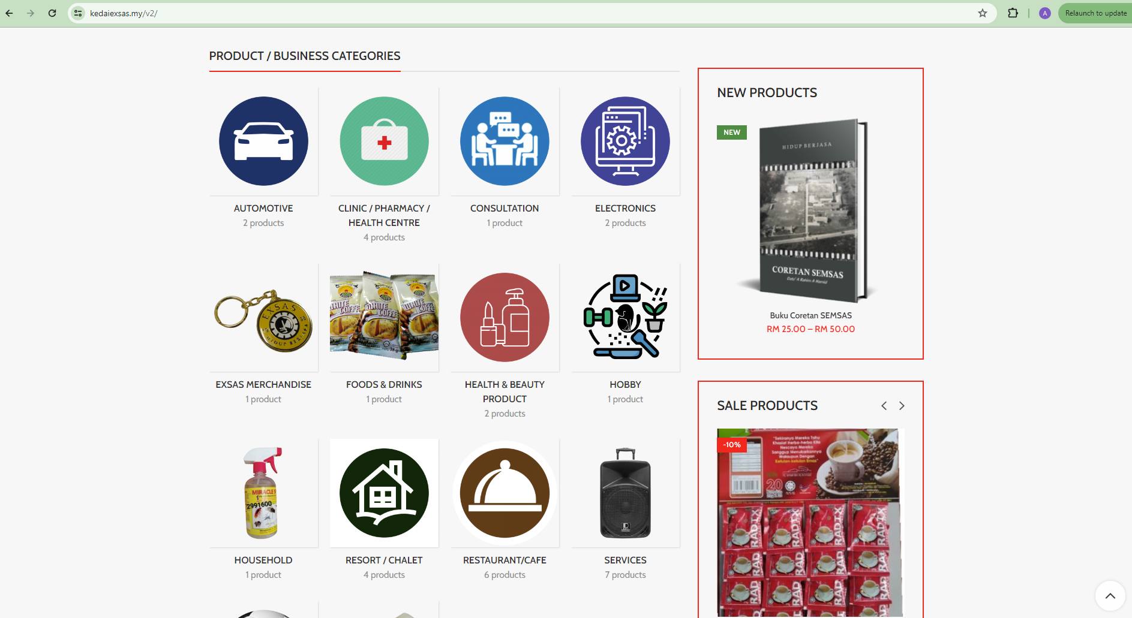Click the HEALTH & BEAUTY PRODUCT title
1132x618 pixels.
505,391
